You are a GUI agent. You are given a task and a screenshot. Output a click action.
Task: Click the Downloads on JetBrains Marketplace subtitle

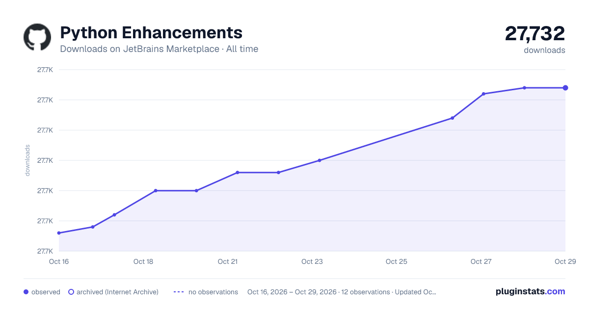click(159, 49)
